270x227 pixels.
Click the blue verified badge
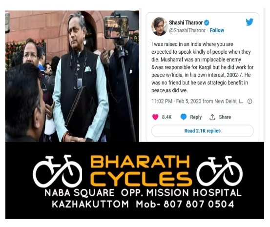(207, 22)
